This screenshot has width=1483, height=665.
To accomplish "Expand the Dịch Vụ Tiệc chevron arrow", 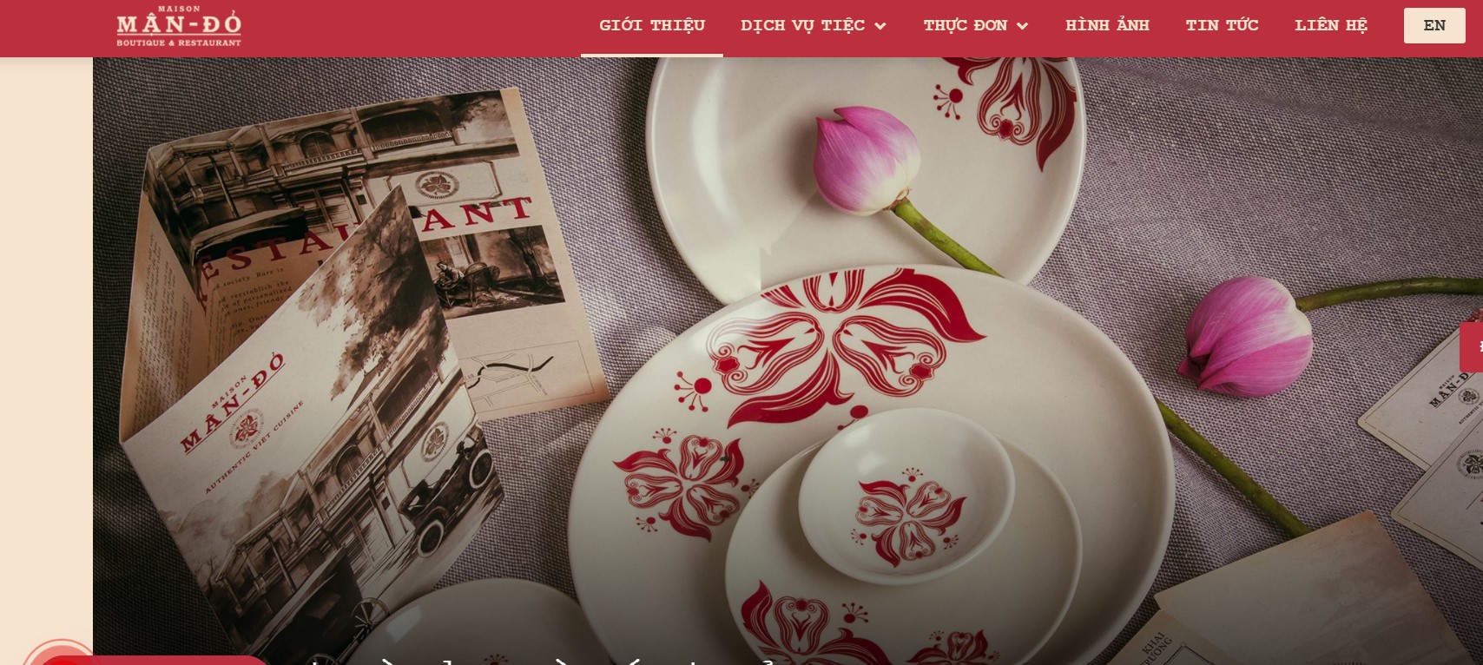I will tap(880, 26).
